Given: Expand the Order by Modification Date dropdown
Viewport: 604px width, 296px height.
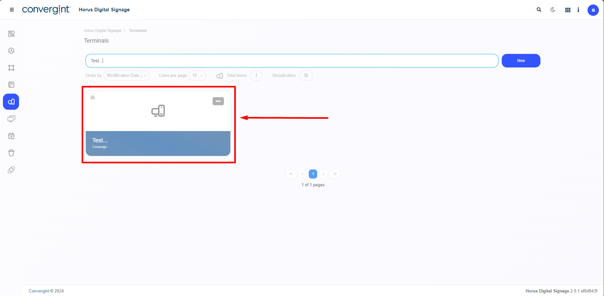Looking at the screenshot, I should point(126,76).
